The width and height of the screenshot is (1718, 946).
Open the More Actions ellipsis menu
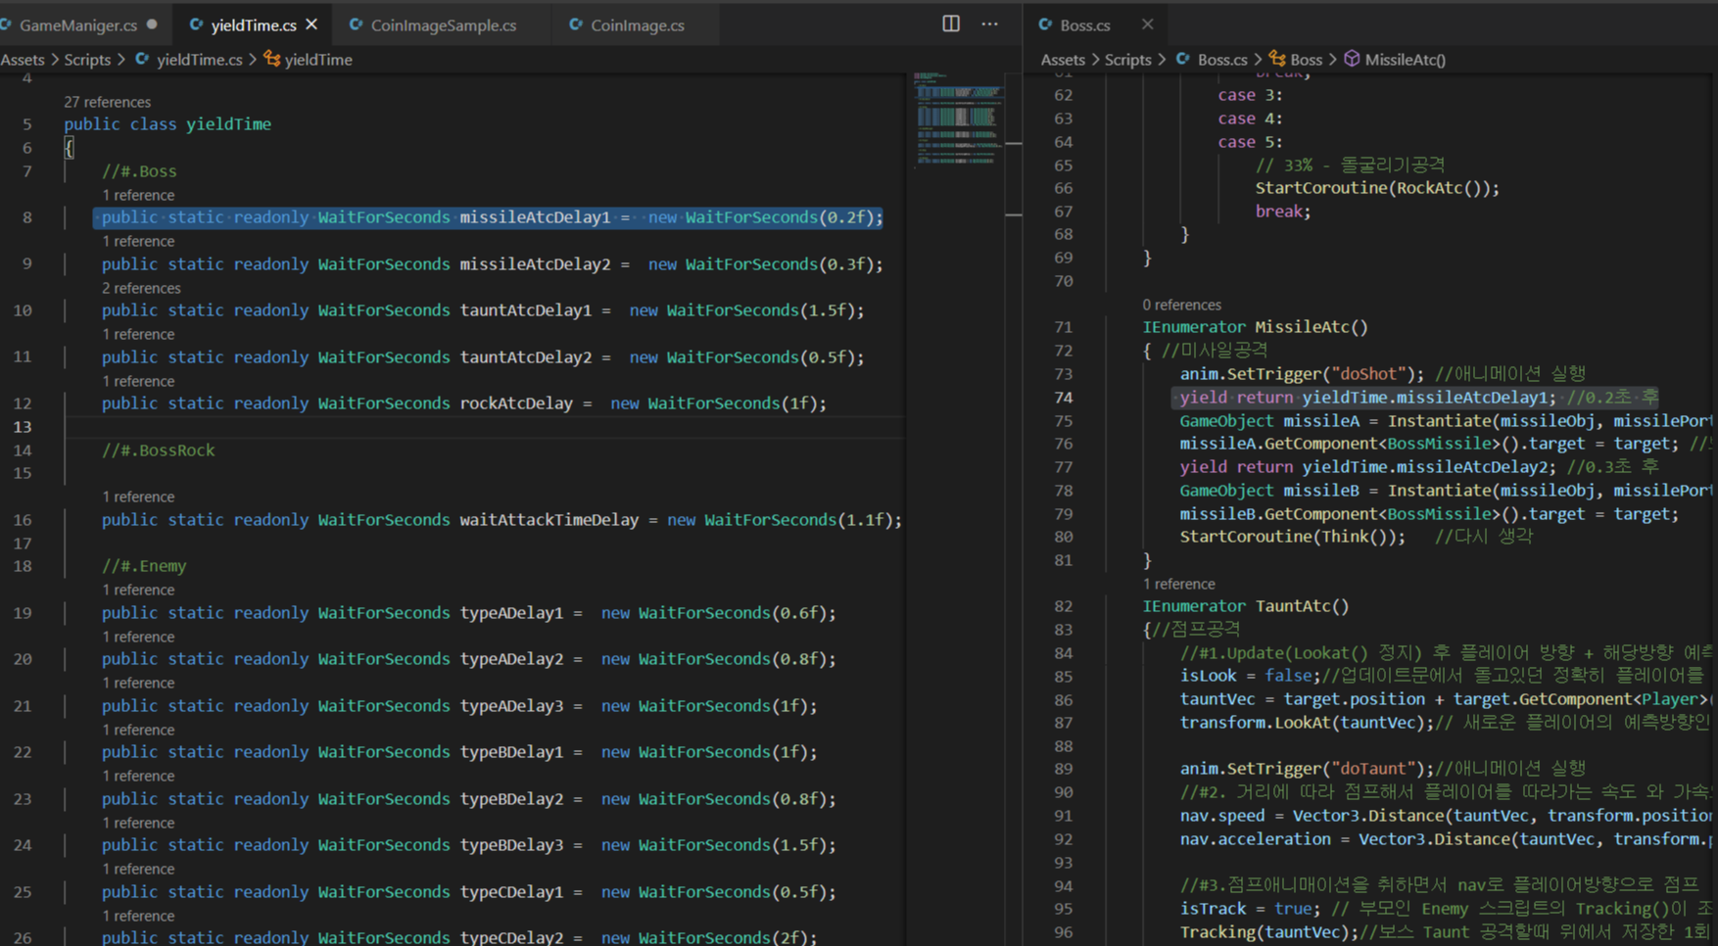[989, 24]
